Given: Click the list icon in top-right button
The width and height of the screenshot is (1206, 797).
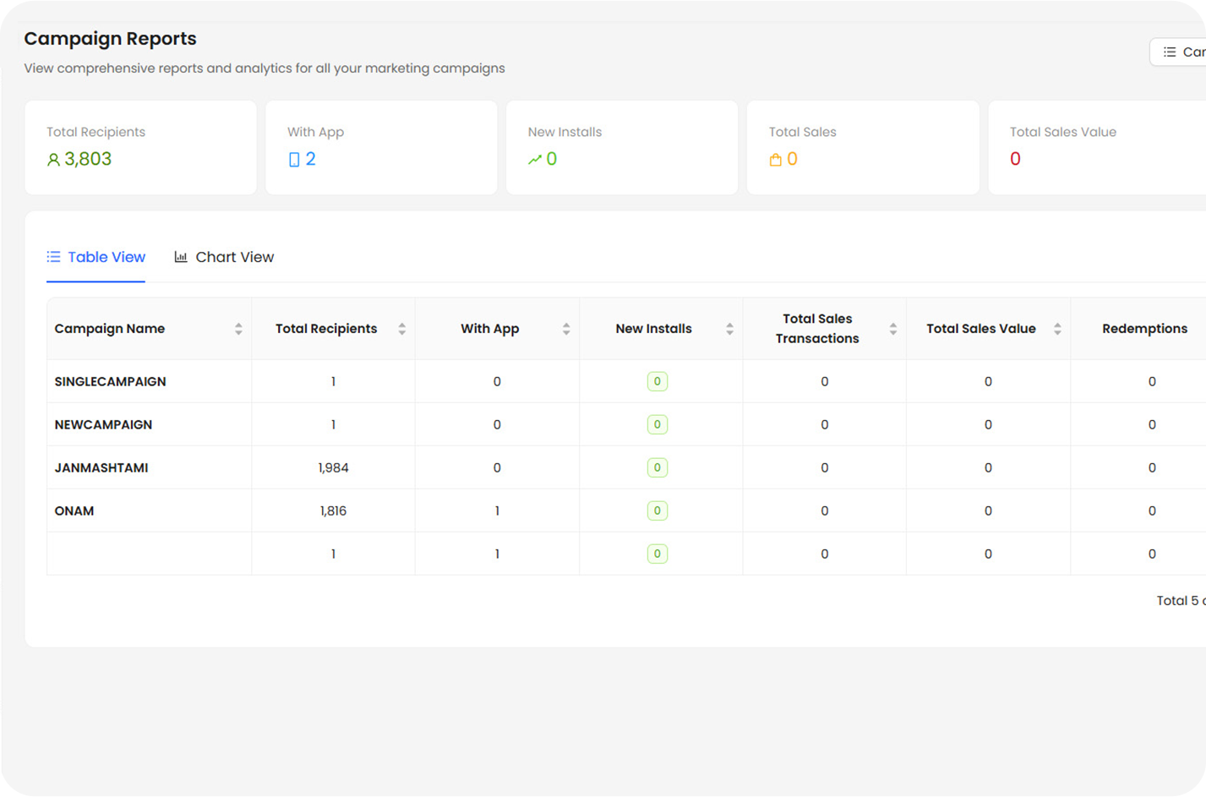Looking at the screenshot, I should [1170, 52].
